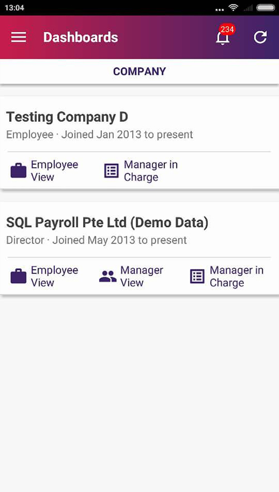The image size is (279, 492).
Task: Tap the refresh icon in header
Action: coord(260,37)
